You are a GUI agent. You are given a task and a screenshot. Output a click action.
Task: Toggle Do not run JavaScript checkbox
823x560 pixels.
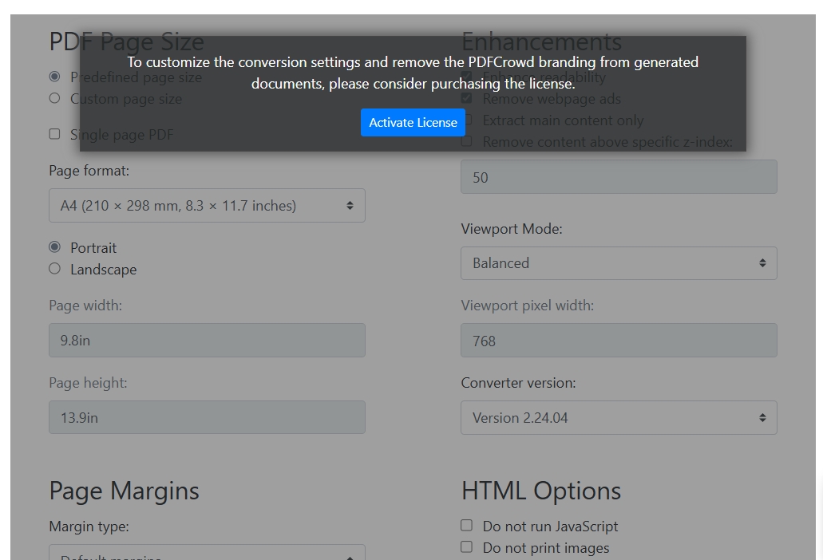[x=467, y=526]
